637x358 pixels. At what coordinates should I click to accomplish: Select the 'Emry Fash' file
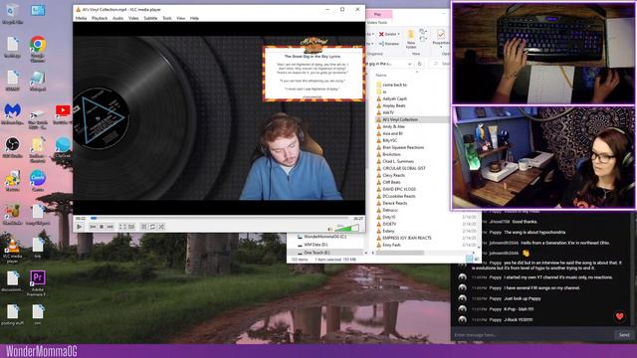pos(388,245)
